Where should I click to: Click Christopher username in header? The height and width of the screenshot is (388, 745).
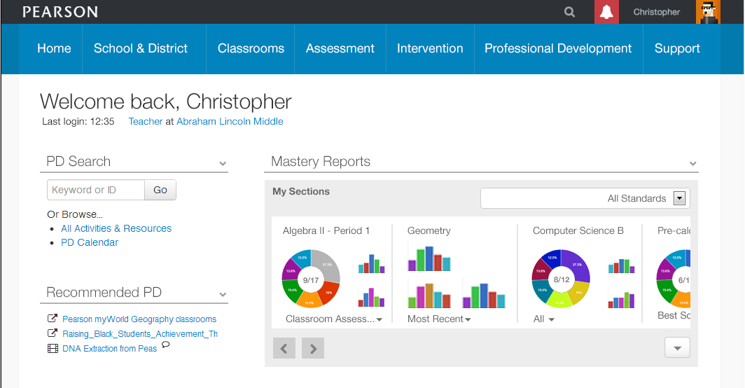click(x=656, y=12)
